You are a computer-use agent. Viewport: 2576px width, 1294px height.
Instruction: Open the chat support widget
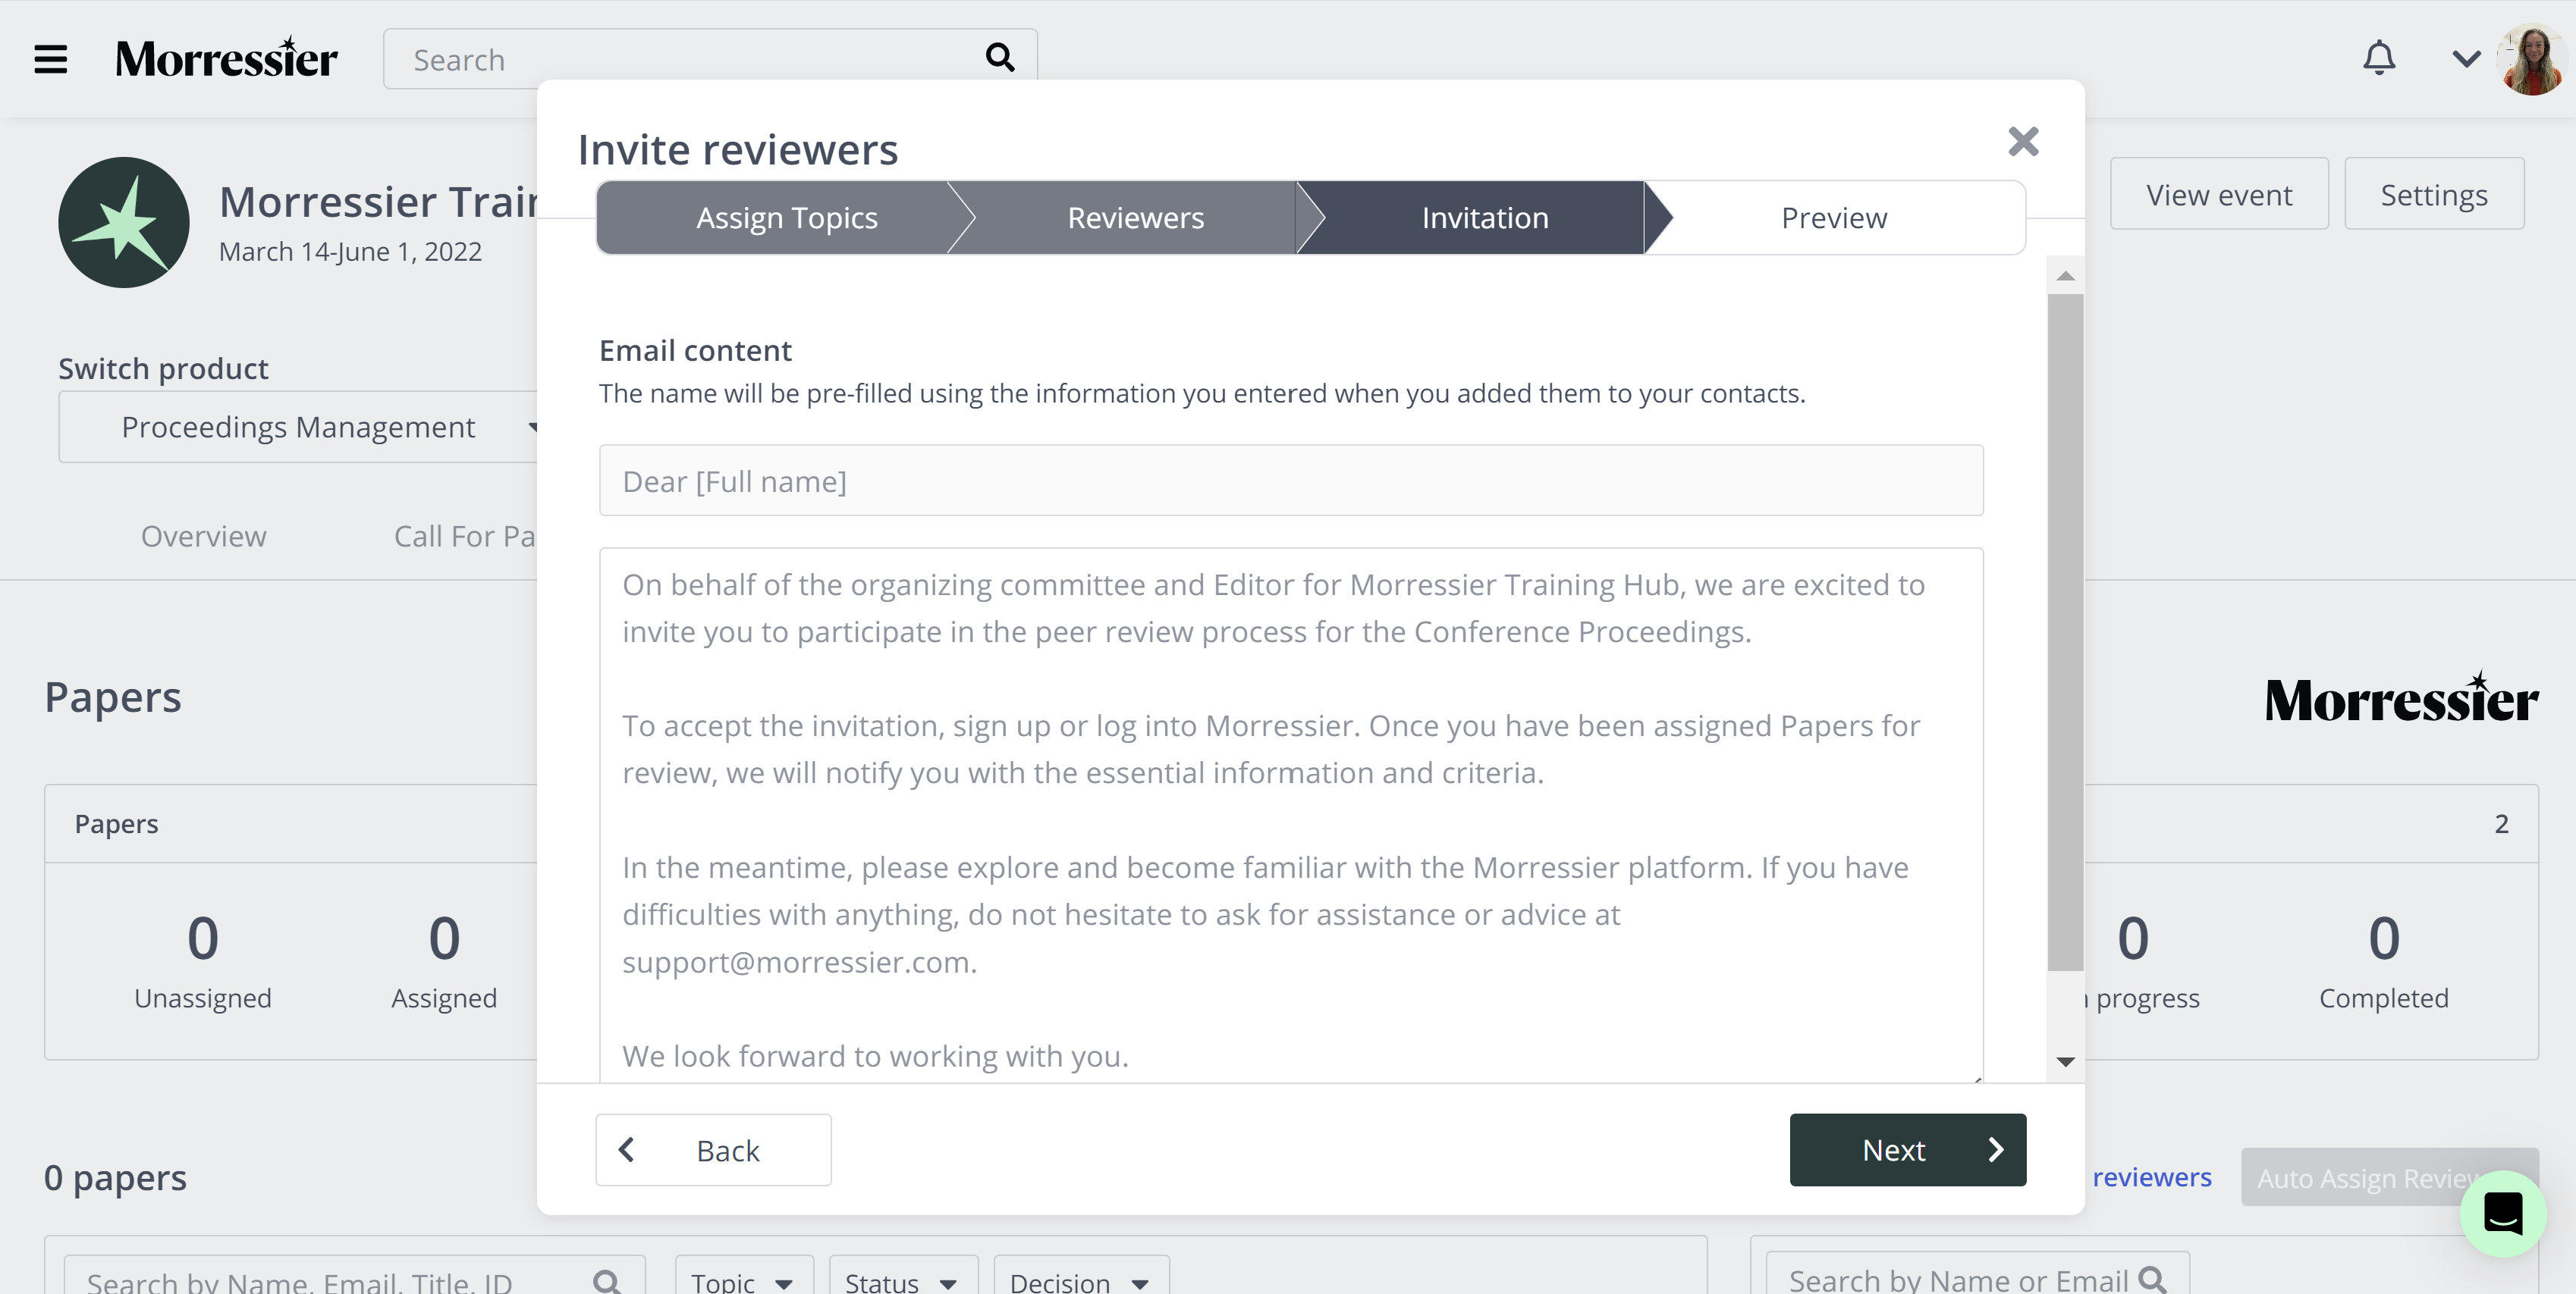(2503, 1213)
